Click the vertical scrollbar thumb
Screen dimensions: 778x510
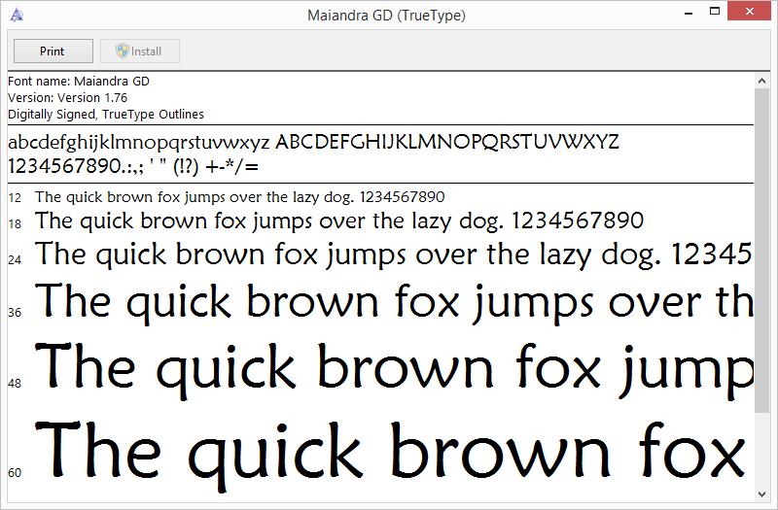coord(762,251)
